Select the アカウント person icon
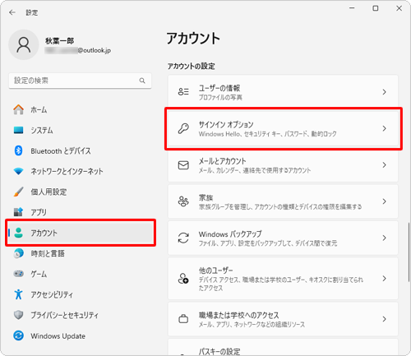Screen dimensions: 411x356 (x=18, y=233)
